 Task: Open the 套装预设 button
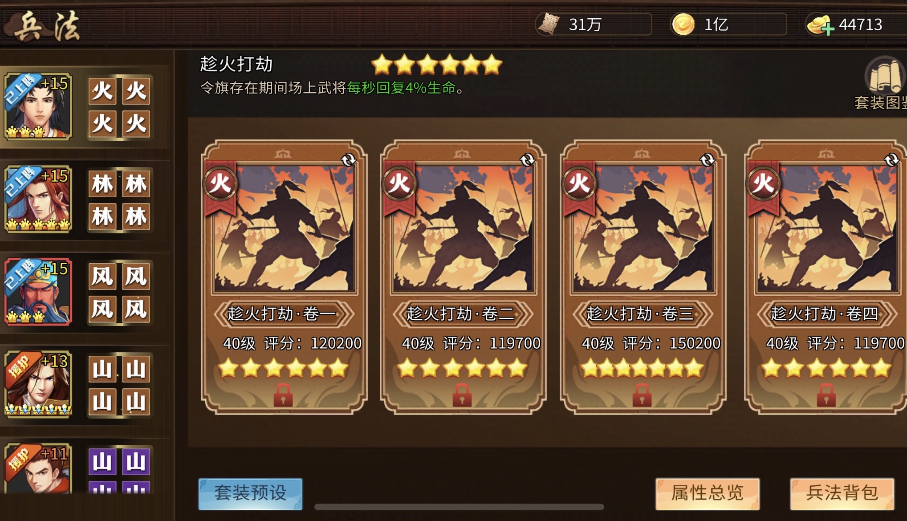[x=250, y=493]
